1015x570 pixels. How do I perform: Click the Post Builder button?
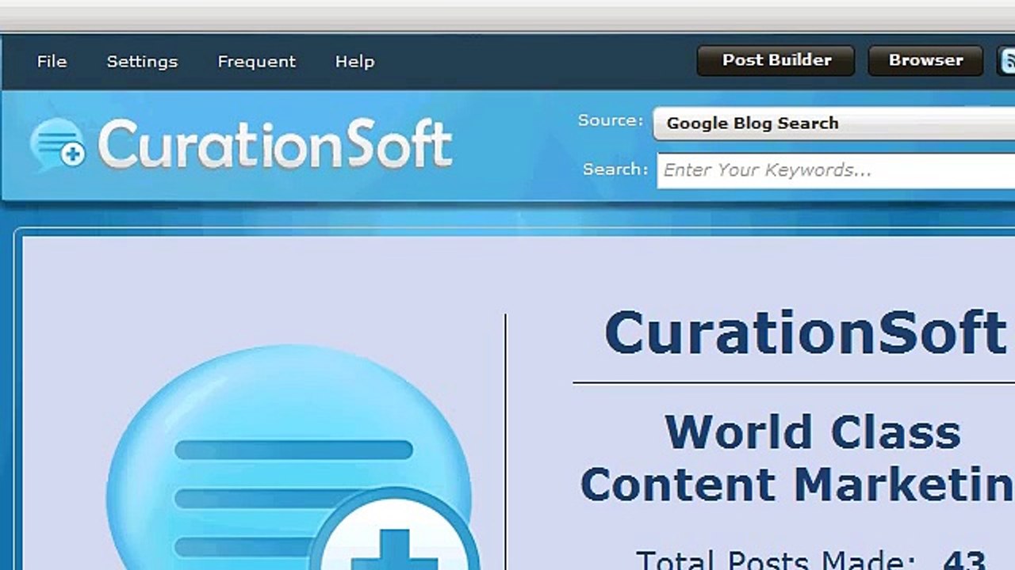coord(776,61)
